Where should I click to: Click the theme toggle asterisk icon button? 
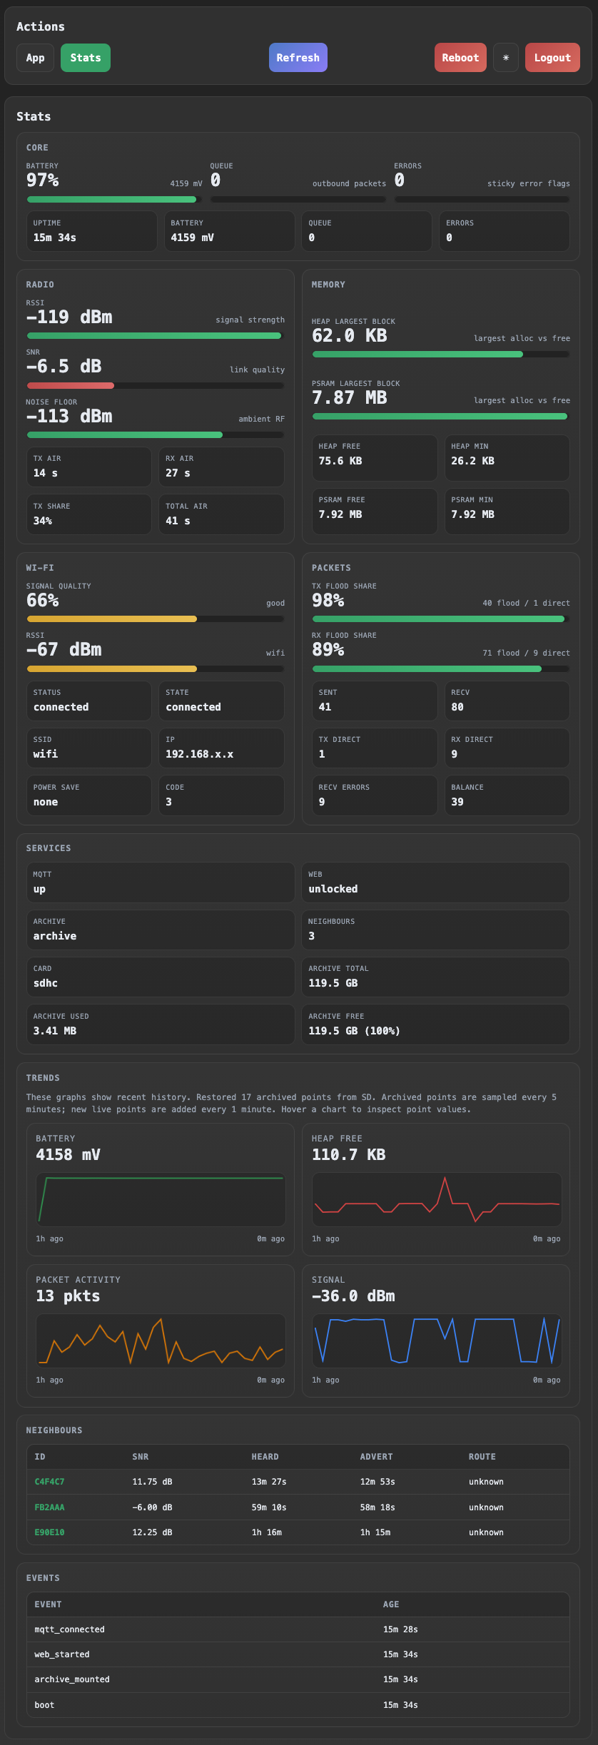(x=506, y=58)
